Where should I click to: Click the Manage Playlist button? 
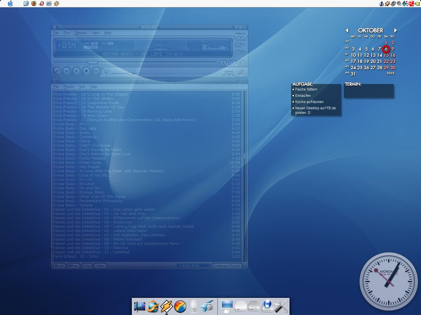(x=227, y=265)
